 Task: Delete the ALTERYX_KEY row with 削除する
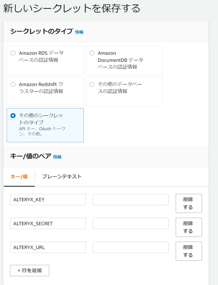(x=189, y=203)
